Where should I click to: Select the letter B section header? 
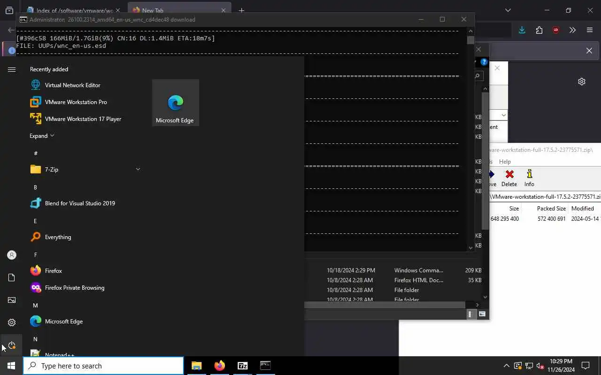coord(35,187)
